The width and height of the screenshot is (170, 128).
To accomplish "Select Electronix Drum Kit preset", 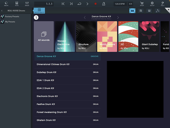I will tap(68, 96).
